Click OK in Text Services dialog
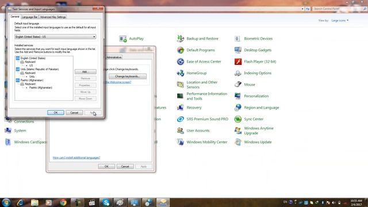 click(56, 113)
